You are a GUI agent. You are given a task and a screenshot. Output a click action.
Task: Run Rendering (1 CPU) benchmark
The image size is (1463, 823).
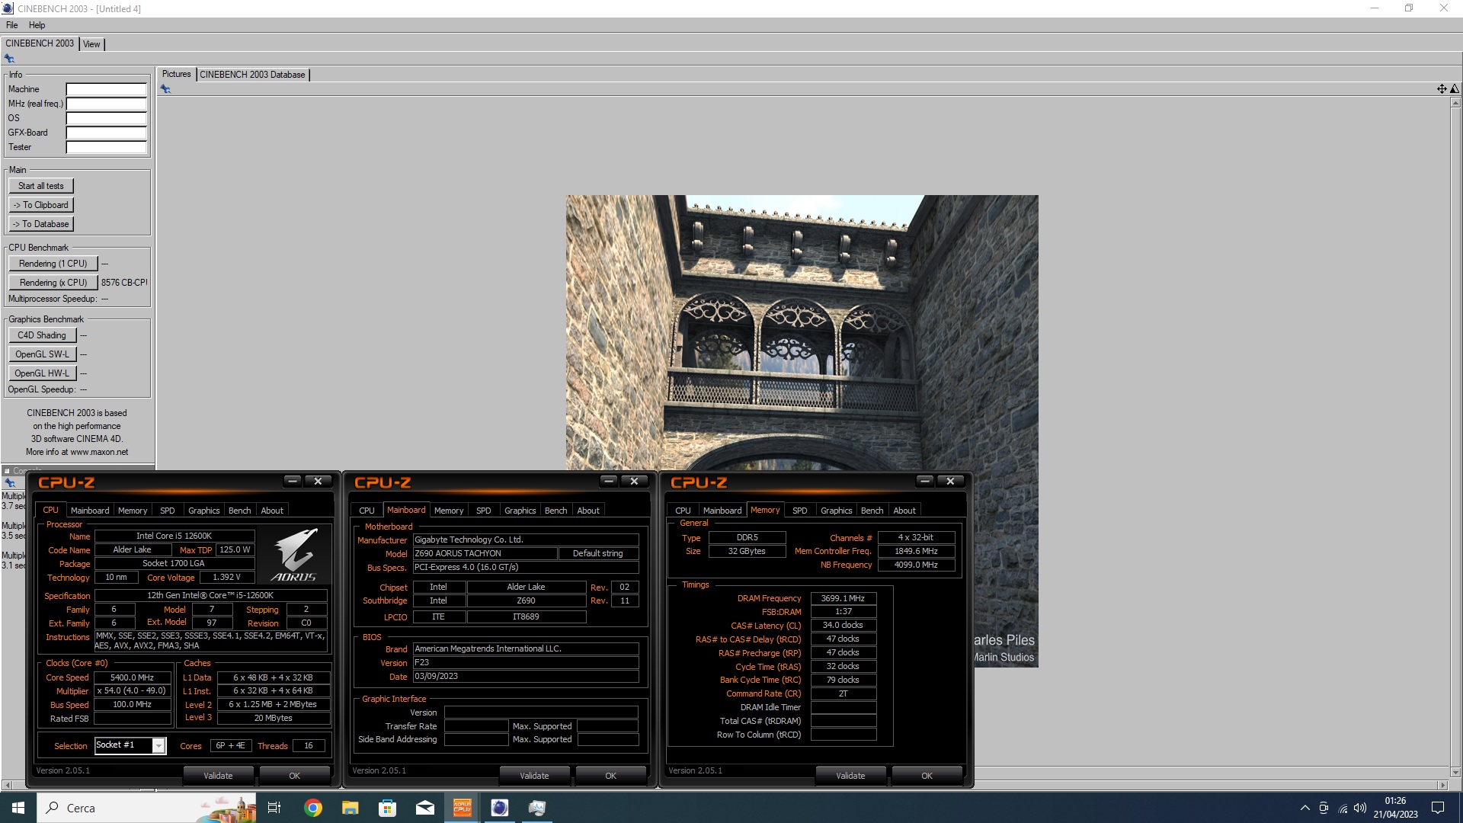click(53, 264)
